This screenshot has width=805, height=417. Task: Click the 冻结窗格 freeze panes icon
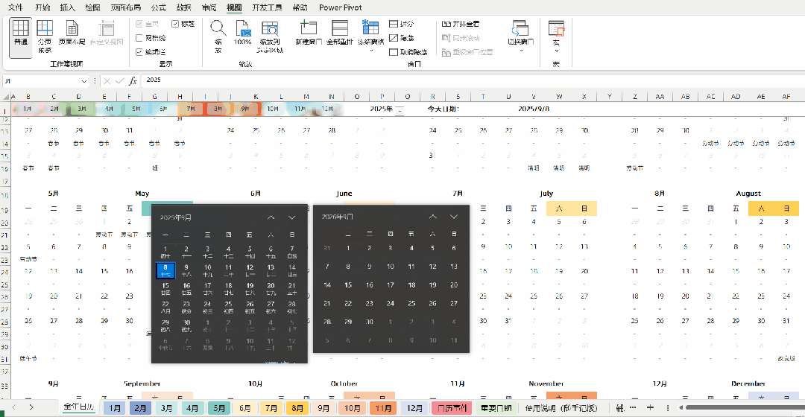click(370, 28)
